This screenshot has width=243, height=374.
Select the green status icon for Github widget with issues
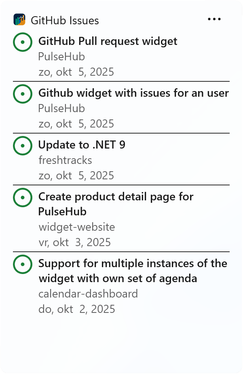click(23, 94)
